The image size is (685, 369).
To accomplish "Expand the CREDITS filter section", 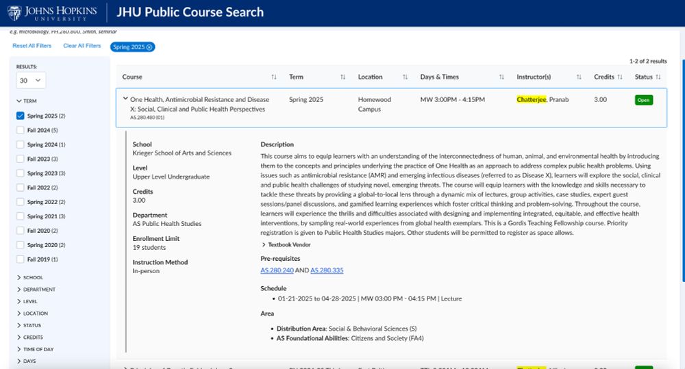I will coord(29,337).
